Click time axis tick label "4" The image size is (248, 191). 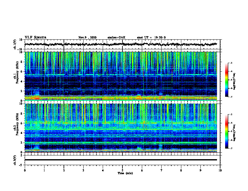103,170
